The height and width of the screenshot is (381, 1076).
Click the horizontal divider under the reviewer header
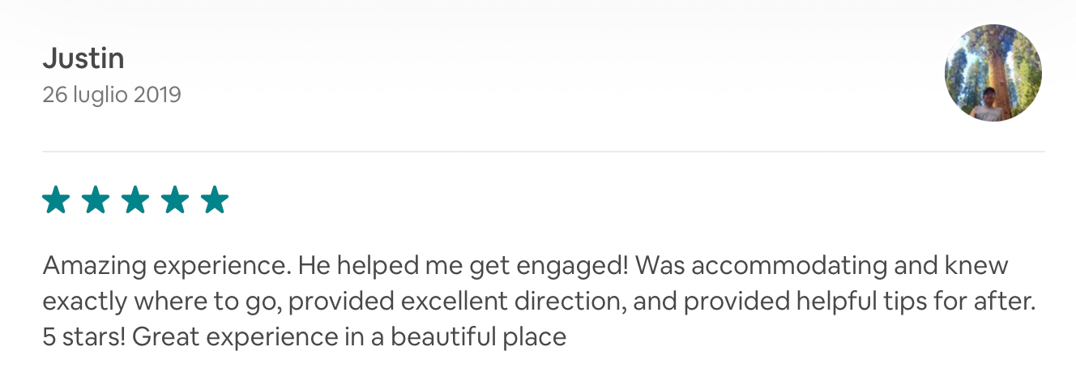(x=543, y=152)
